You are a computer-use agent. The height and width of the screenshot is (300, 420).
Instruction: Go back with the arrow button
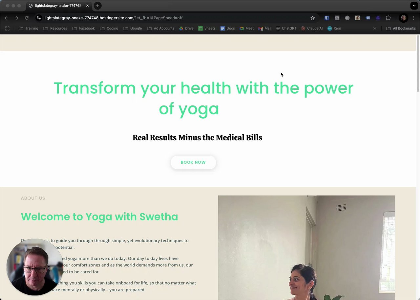pos(6,18)
